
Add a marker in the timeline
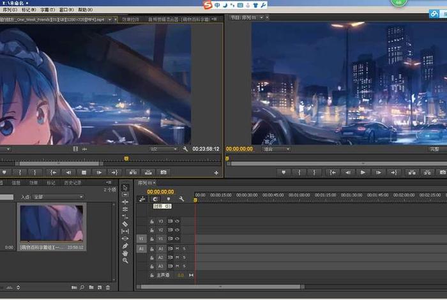tap(169, 199)
